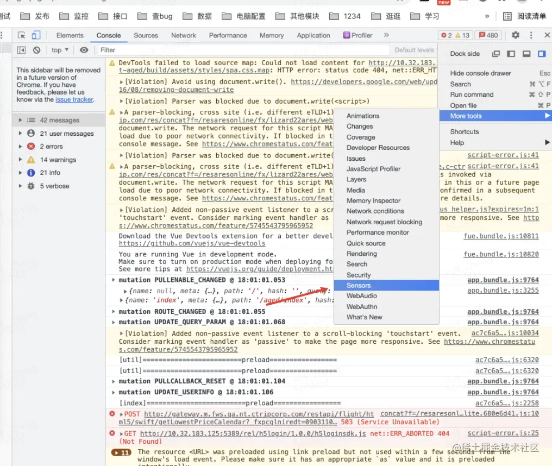The image size is (552, 466).
Task: Click the show console sidebar icon
Action: click(x=22, y=50)
